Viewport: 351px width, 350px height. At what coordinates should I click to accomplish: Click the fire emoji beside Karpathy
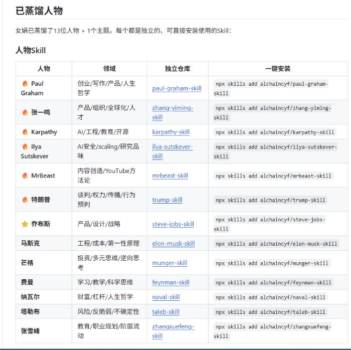pos(25,132)
